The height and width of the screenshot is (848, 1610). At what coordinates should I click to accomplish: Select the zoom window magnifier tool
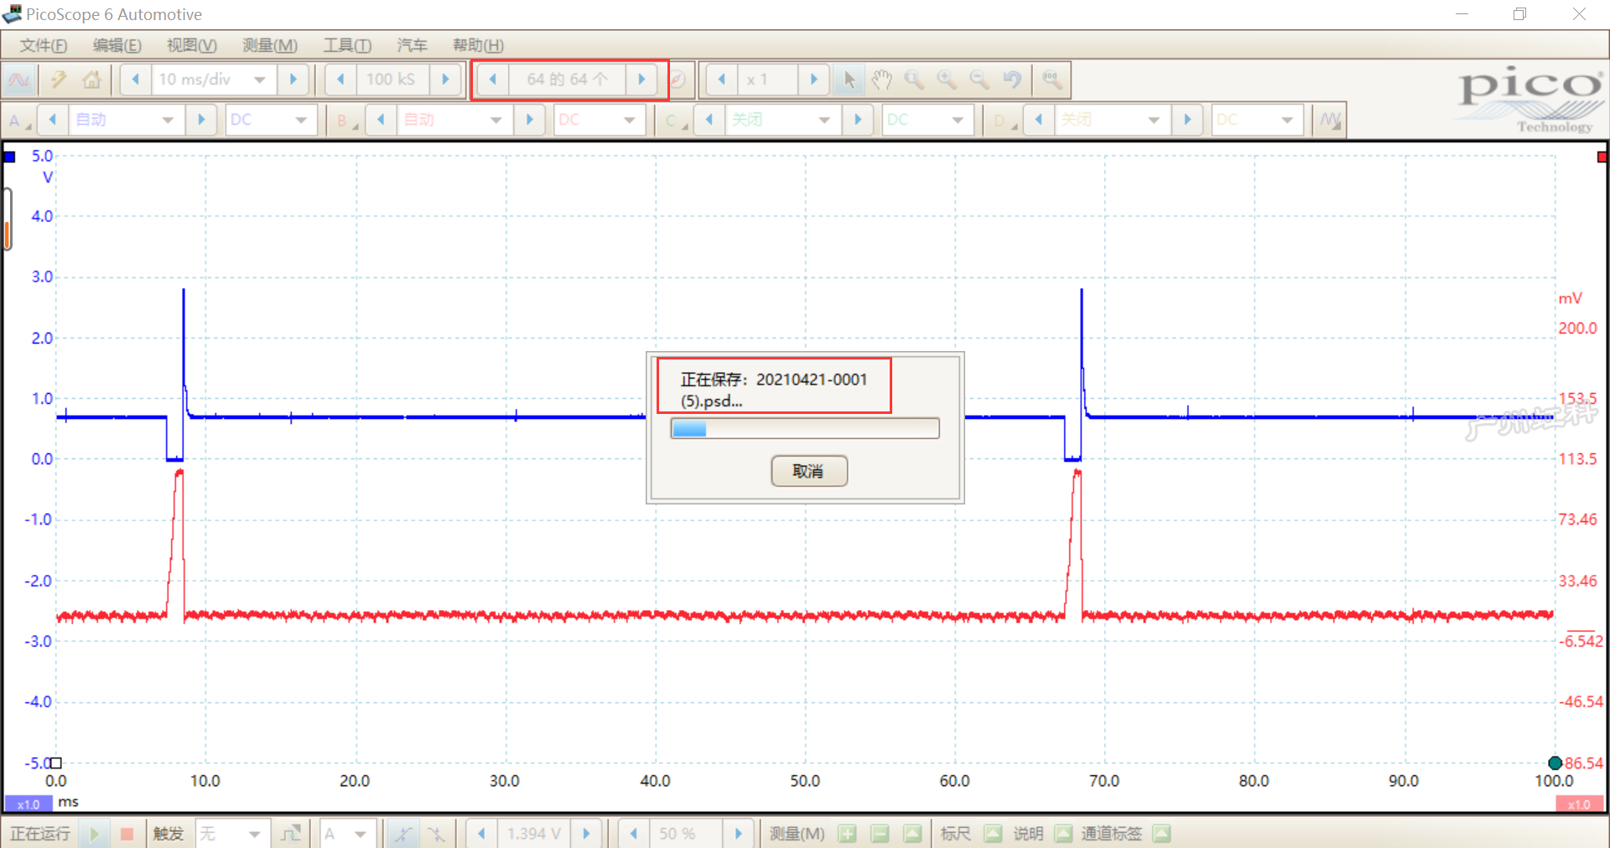[x=914, y=80]
